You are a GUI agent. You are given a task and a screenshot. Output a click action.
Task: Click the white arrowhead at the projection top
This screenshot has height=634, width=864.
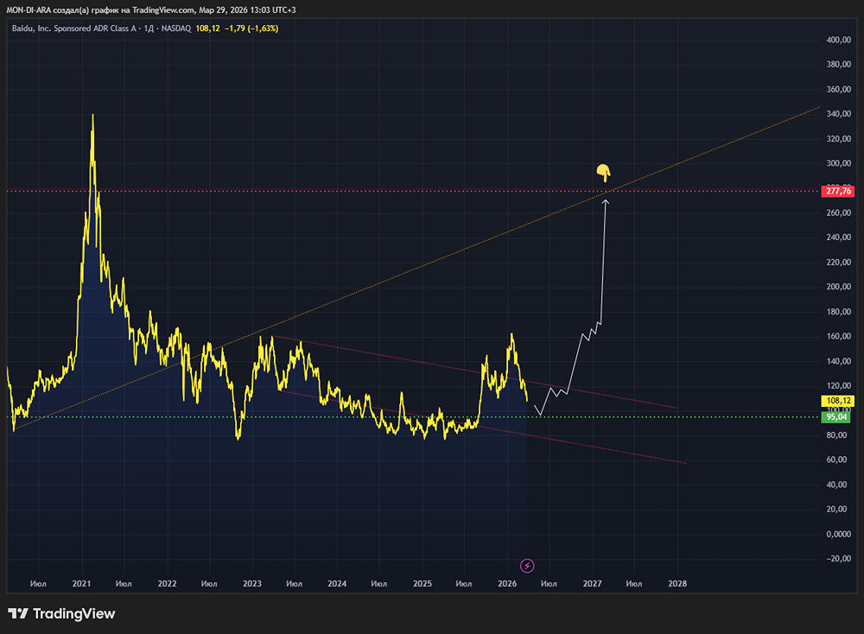click(x=606, y=202)
